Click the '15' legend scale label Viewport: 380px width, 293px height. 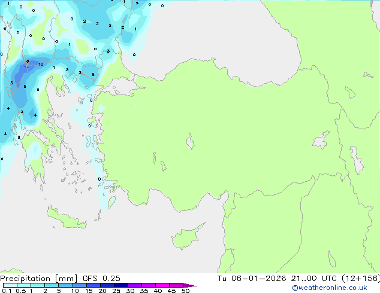[89, 291]
